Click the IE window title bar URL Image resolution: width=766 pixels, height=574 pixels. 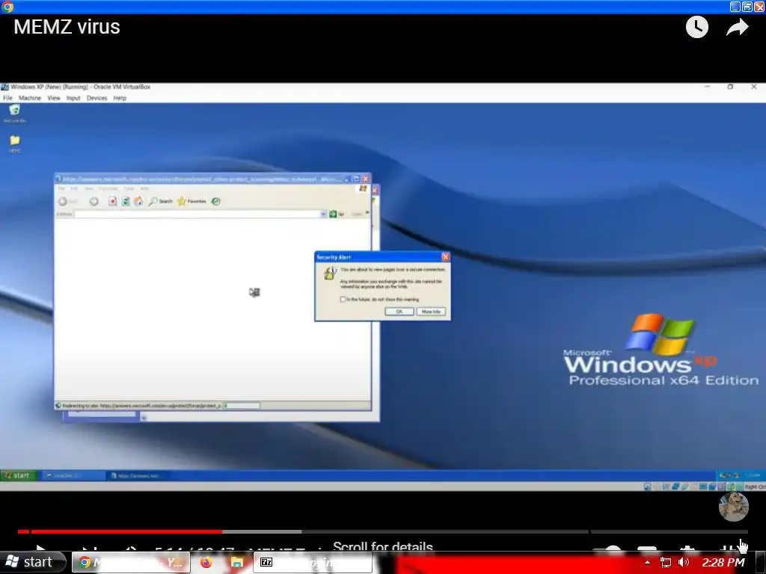coord(200,179)
